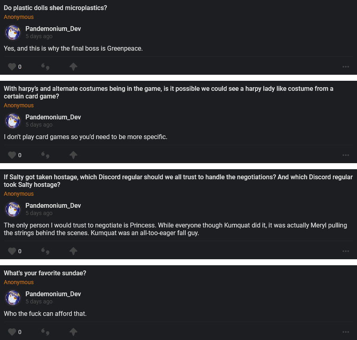Click the avatar on the sundae answer
The width and height of the screenshot is (357, 340).
point(13,298)
